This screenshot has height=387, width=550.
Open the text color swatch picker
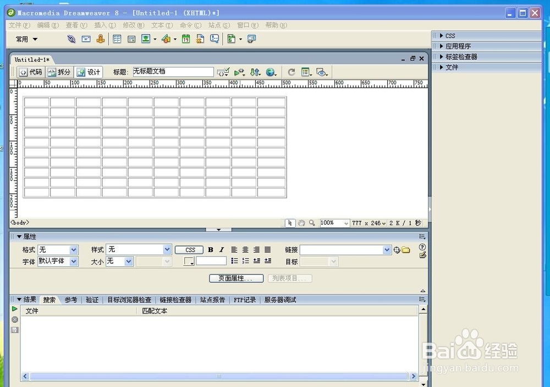coord(189,261)
